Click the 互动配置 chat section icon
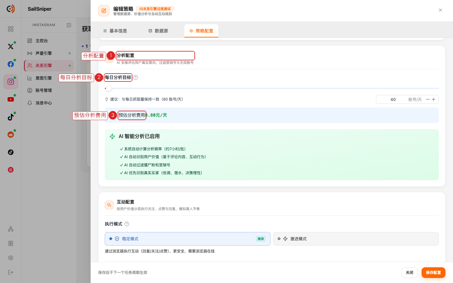453x283 pixels. pos(109,205)
